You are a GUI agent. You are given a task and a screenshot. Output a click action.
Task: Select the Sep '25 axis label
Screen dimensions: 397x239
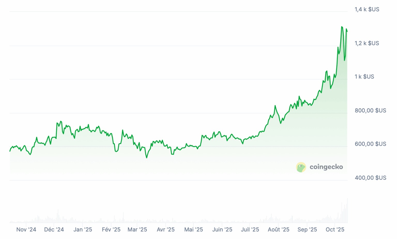[307, 229]
